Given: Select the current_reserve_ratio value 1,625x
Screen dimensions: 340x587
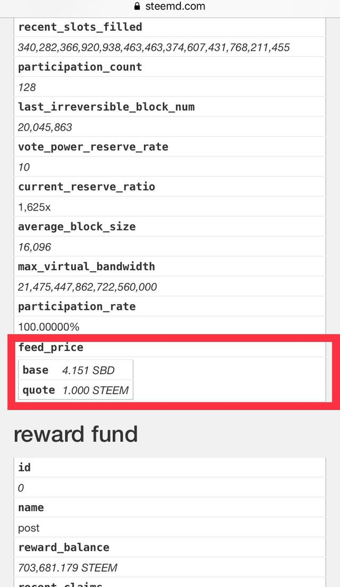Looking at the screenshot, I should (x=34, y=207).
